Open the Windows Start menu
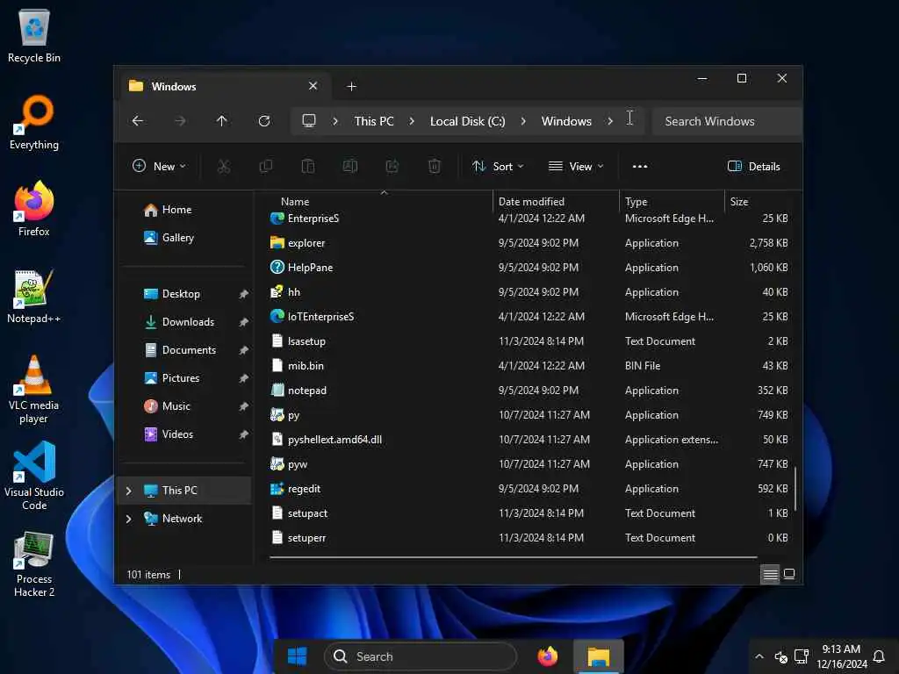The height and width of the screenshot is (674, 899). point(297,656)
